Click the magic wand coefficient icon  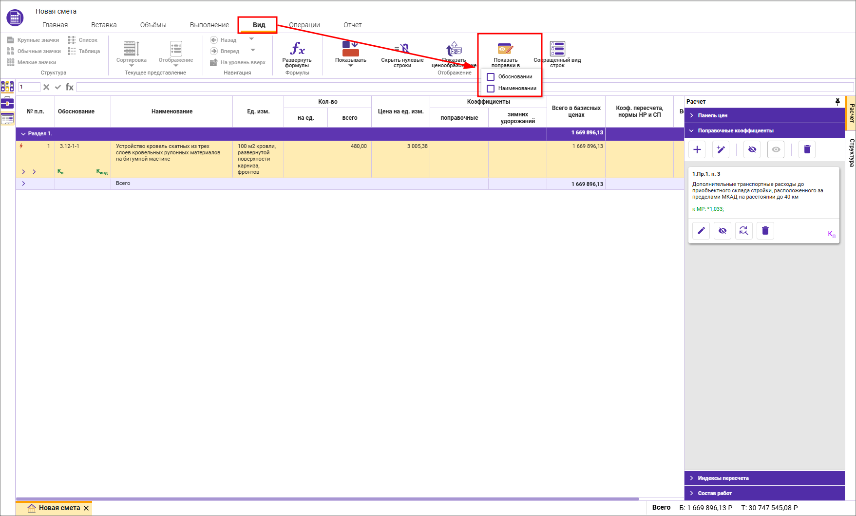pyautogui.click(x=721, y=149)
